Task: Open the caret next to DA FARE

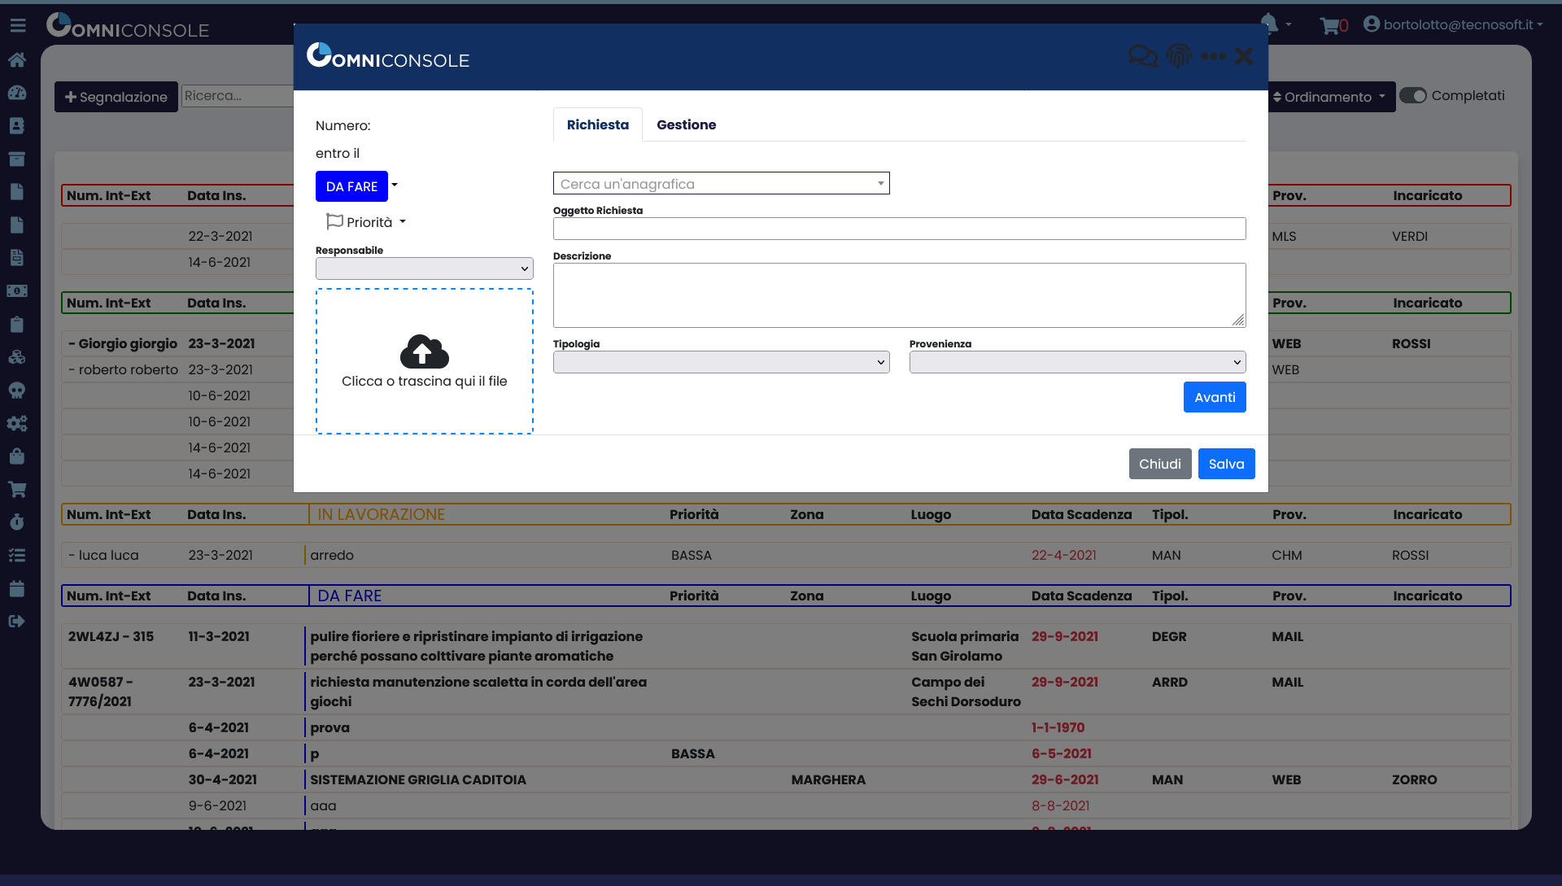Action: click(395, 185)
